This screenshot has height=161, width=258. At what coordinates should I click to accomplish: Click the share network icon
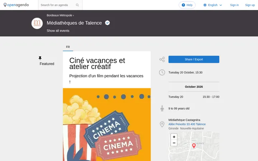[x=162, y=59]
